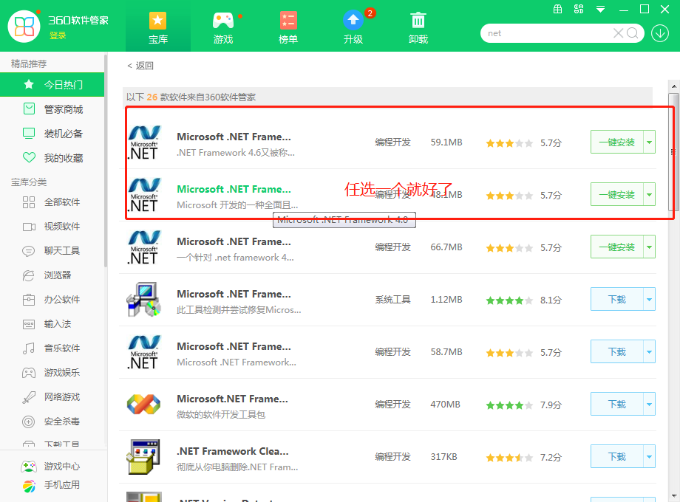The width and height of the screenshot is (680, 502).
Task: Select 输入法 category
Action: [52, 323]
